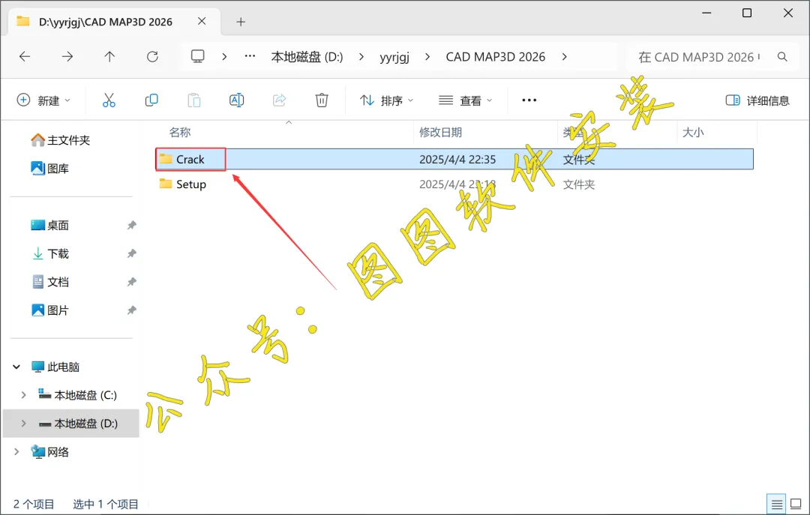The width and height of the screenshot is (810, 515).
Task: Sort by 修改日期 column header
Action: pyautogui.click(x=440, y=132)
